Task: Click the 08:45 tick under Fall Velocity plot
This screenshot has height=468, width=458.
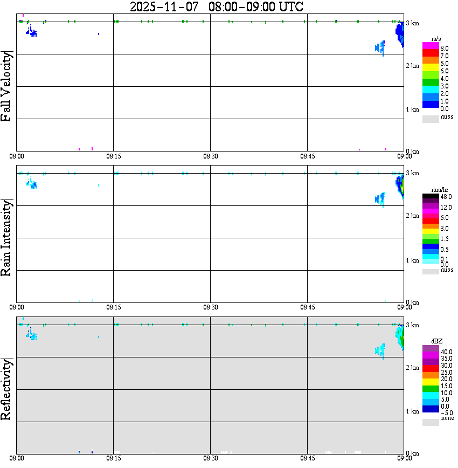Action: point(308,156)
